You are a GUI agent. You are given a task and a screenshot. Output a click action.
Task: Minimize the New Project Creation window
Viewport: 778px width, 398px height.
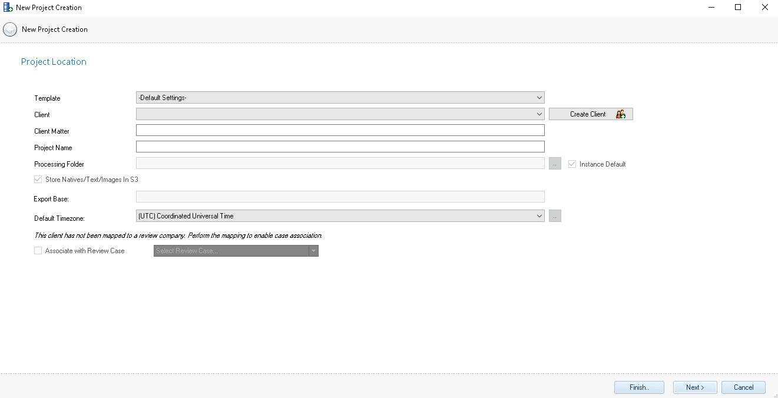711,8
